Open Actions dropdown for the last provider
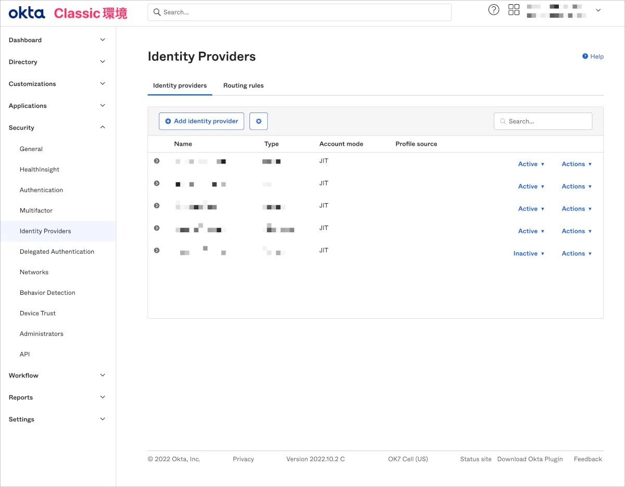This screenshot has height=487, width=625. [x=577, y=254]
